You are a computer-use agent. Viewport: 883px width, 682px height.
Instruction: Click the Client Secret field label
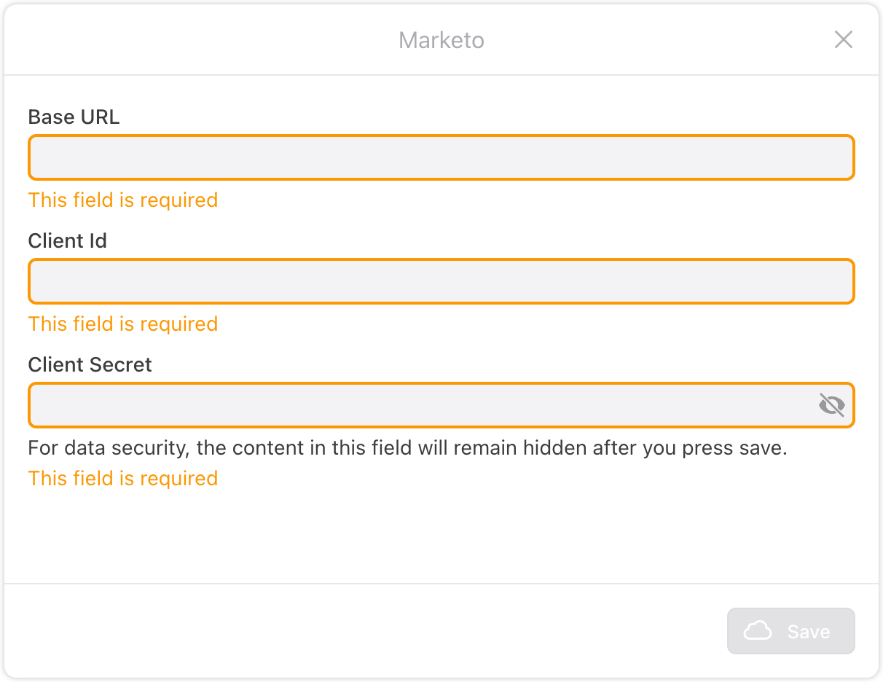point(90,364)
